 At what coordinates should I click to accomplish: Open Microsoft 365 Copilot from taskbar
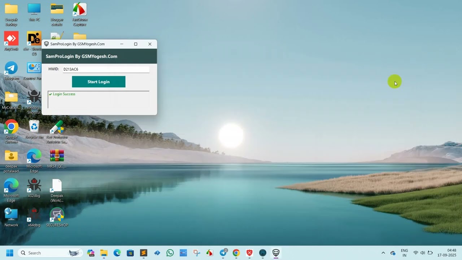pyautogui.click(x=91, y=253)
